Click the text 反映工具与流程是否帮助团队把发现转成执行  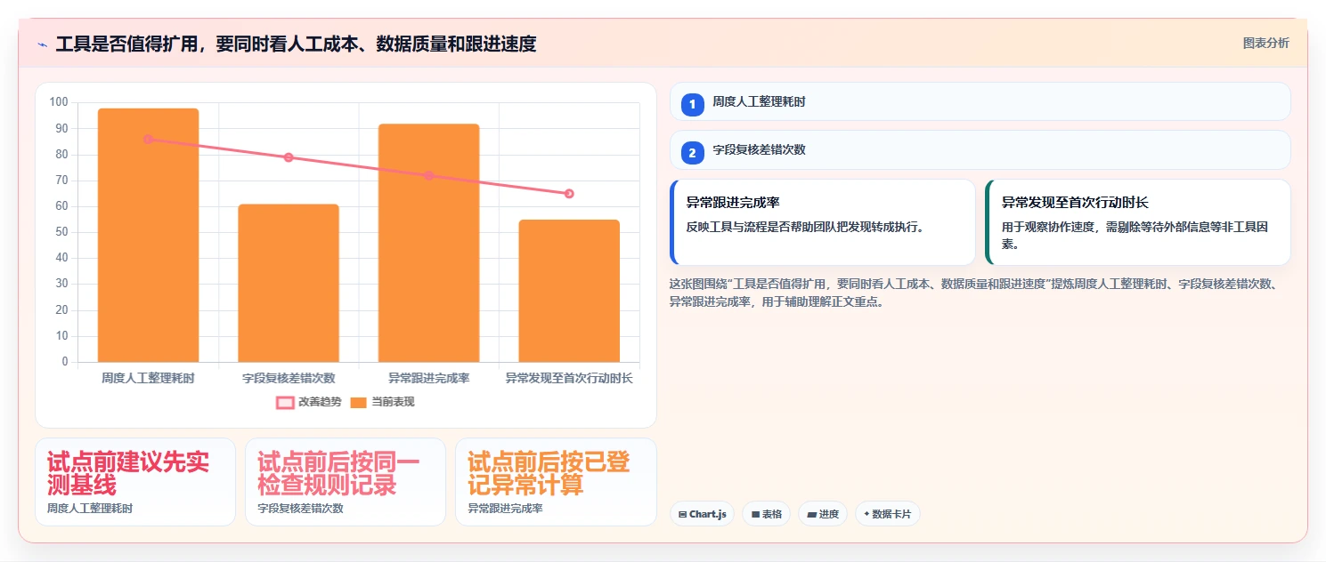[805, 227]
